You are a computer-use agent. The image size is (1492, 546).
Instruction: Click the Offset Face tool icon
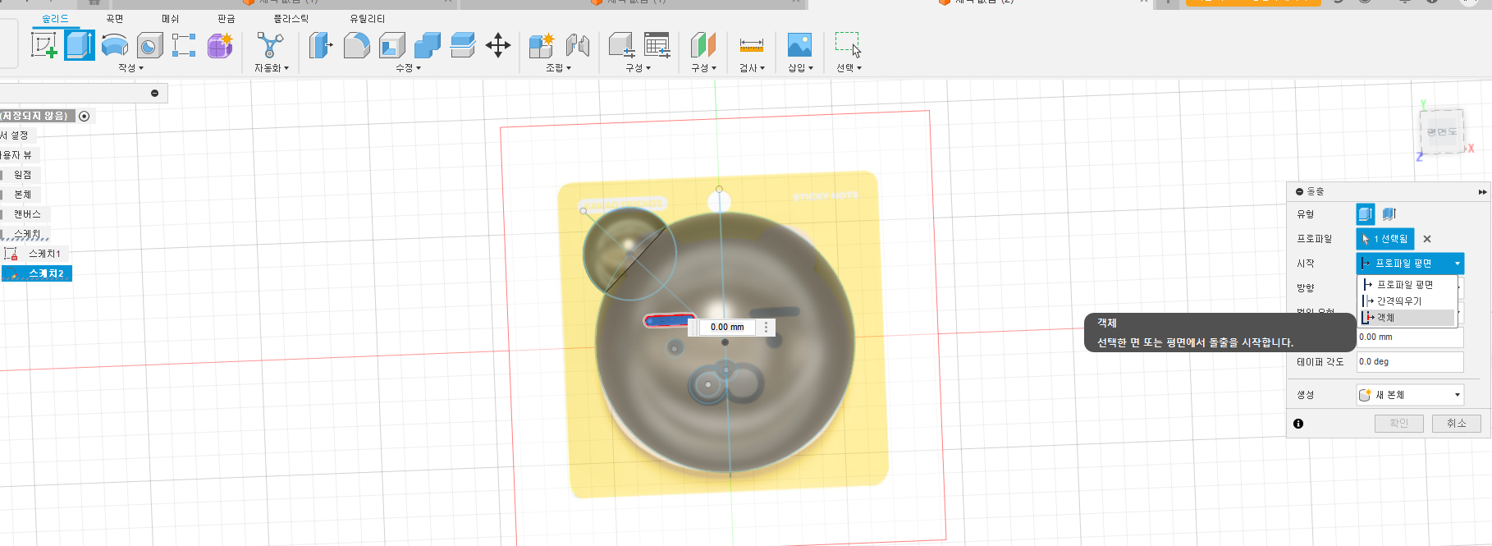463,45
